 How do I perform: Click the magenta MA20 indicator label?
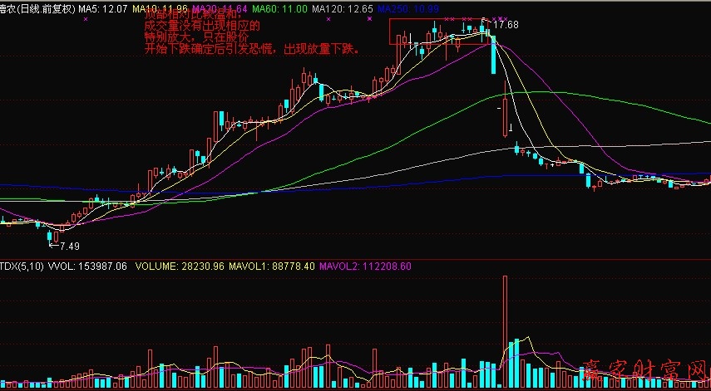tap(220, 7)
